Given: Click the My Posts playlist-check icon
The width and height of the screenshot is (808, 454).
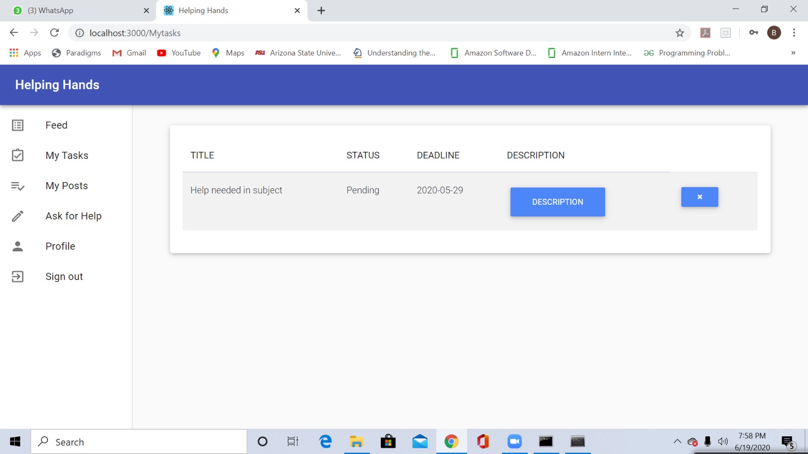Looking at the screenshot, I should click(x=18, y=186).
